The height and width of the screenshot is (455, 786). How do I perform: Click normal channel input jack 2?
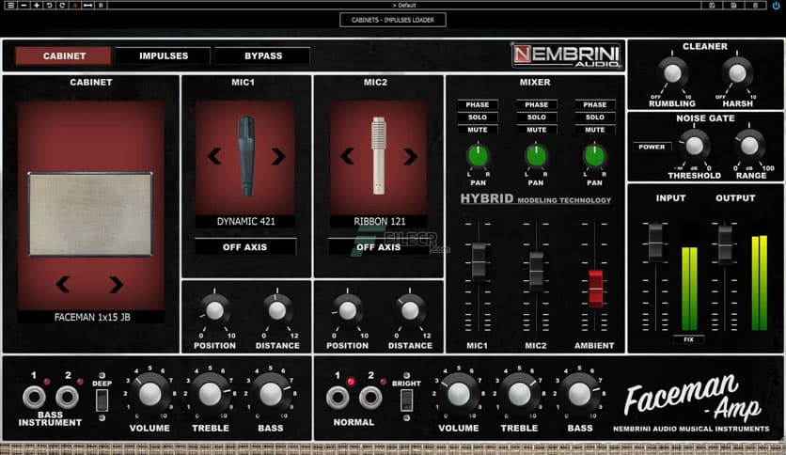pos(370,398)
